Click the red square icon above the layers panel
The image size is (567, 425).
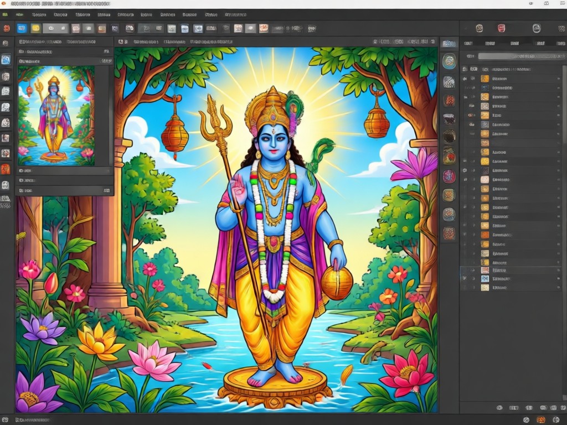tap(501, 28)
